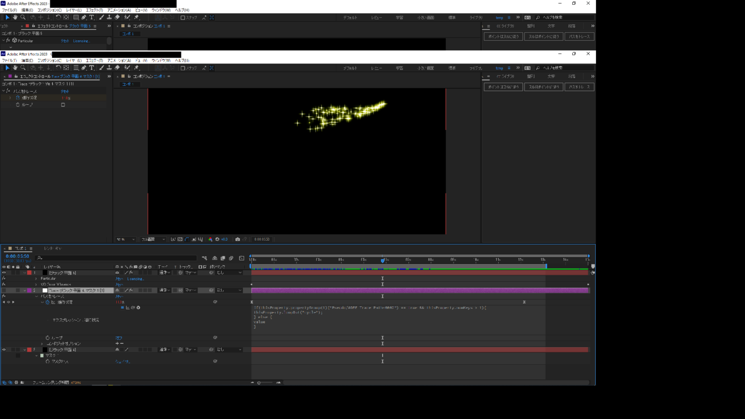Click the リセット link on the パスをトレース effect
Screen dimensions: 745x419
point(64,91)
